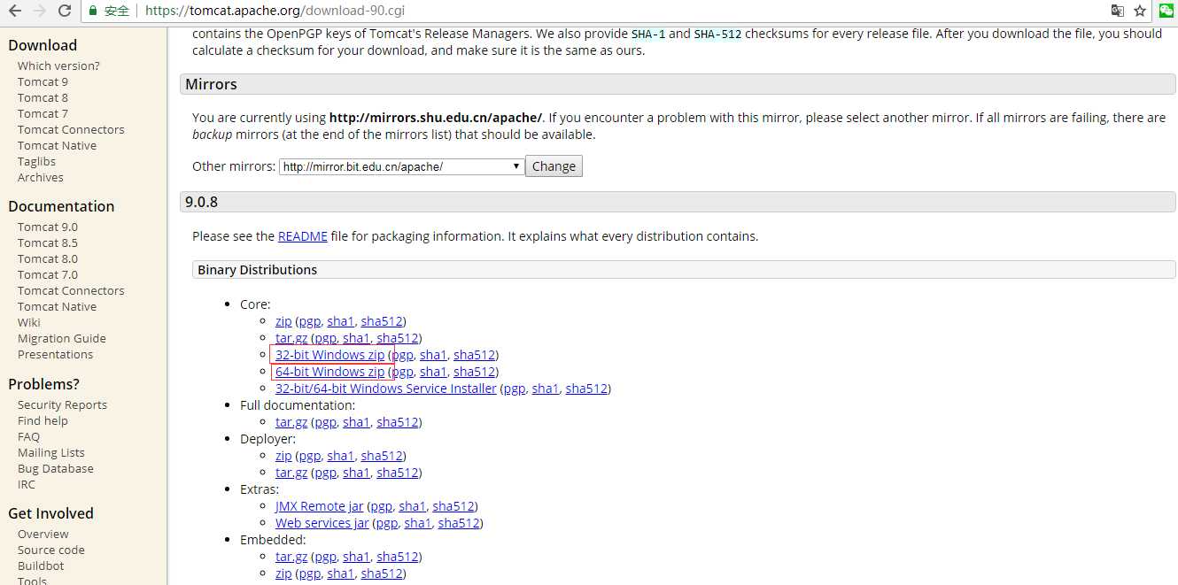Open pgp signature for Embedded tar.gz
Viewport: 1178px width, 585px height.
(325, 557)
